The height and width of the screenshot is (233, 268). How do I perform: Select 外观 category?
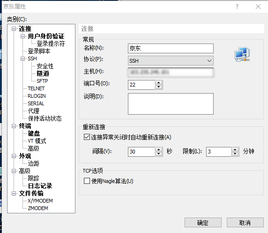tap(25, 156)
